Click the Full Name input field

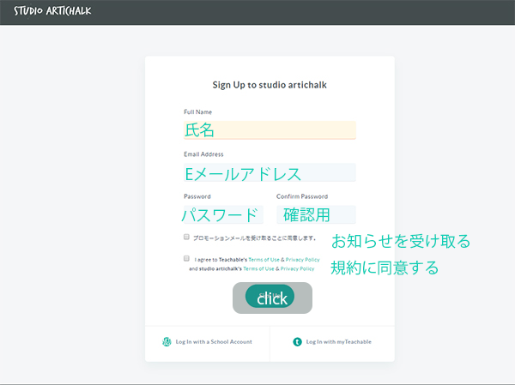(270, 130)
